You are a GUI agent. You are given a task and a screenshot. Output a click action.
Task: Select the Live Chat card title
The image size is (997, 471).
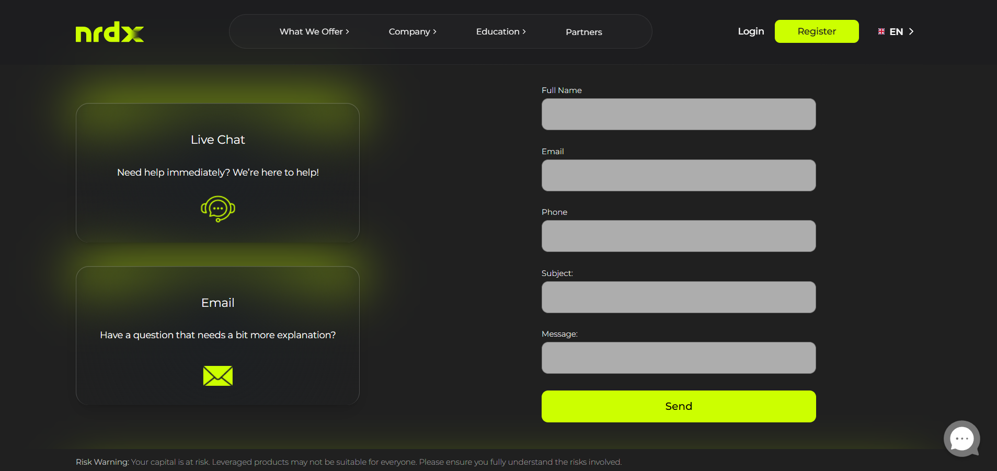(x=217, y=140)
